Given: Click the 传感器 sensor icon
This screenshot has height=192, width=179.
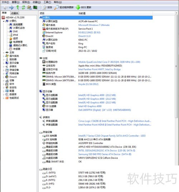Looking at the screenshot, I should point(11,49).
